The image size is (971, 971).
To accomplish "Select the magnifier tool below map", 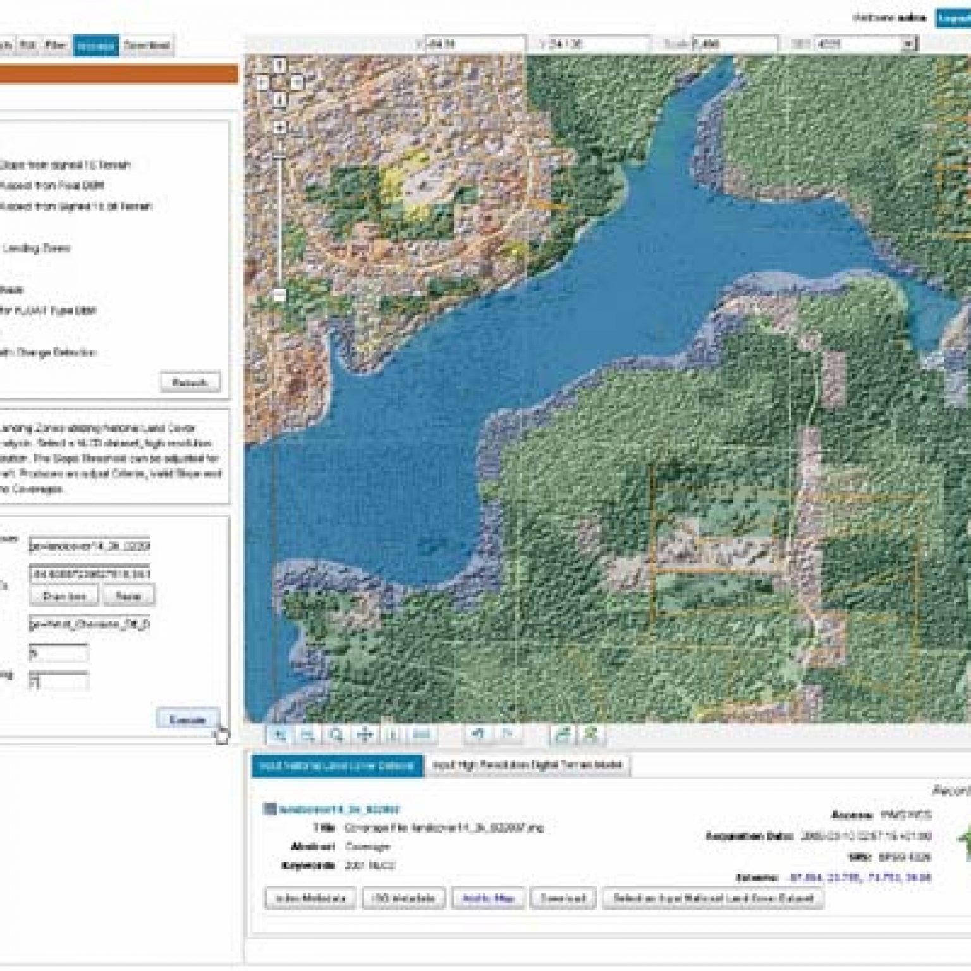I will click(x=336, y=734).
